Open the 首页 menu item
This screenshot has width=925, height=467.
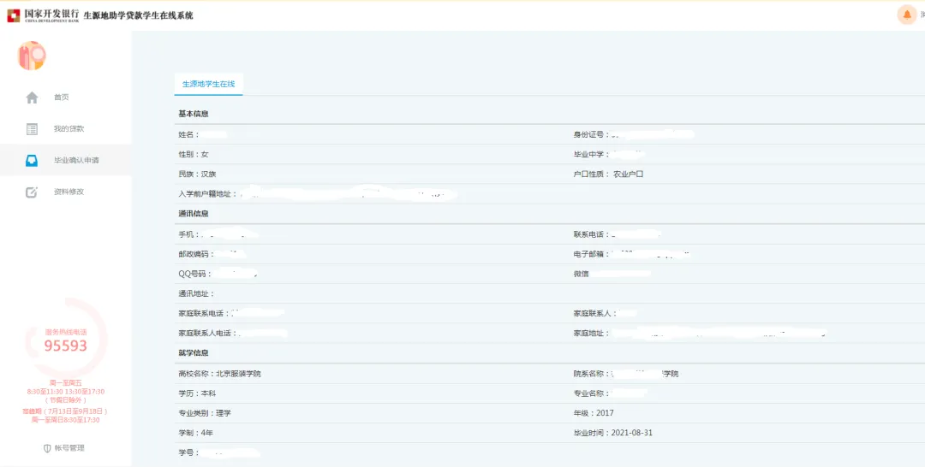62,98
